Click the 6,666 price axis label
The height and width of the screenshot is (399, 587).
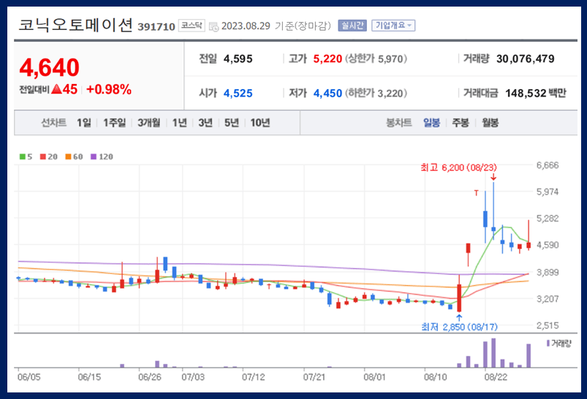pos(548,165)
